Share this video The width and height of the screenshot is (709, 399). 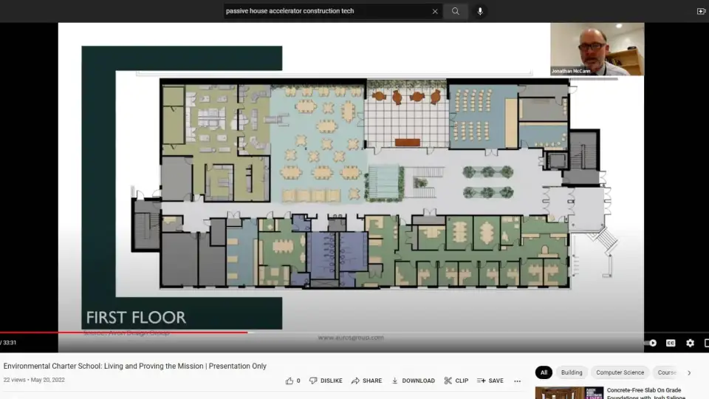coord(366,381)
